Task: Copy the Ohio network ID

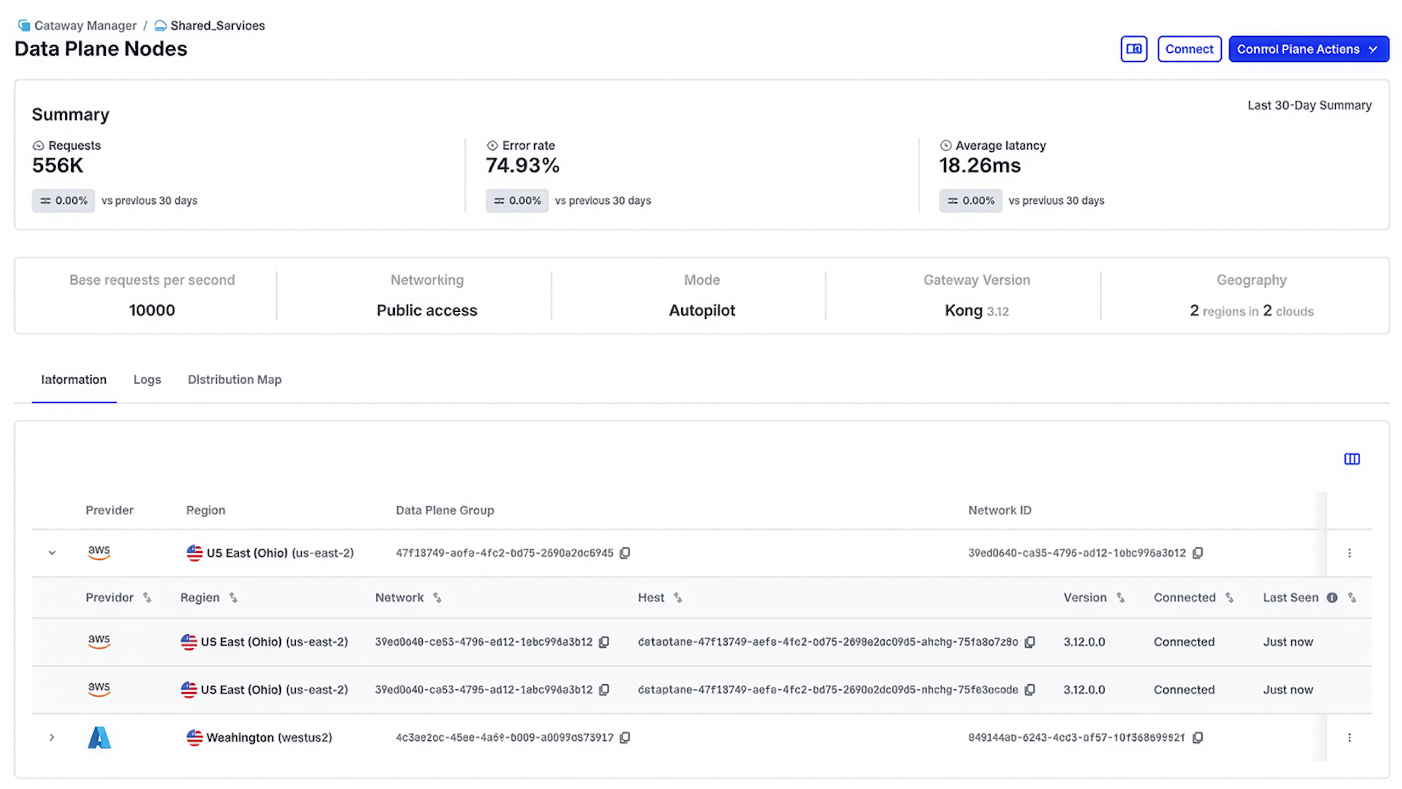Action: coord(1197,553)
